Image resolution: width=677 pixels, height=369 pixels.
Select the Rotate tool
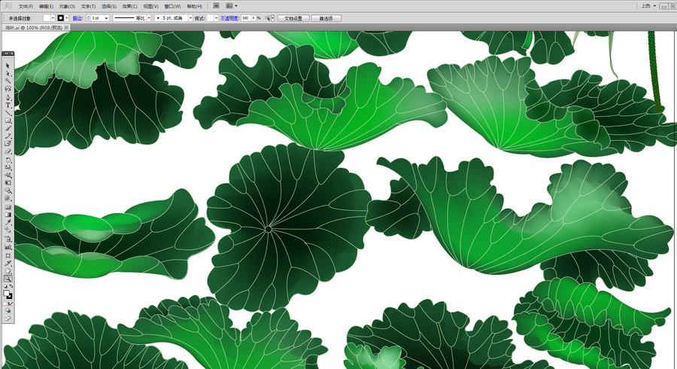pyautogui.click(x=8, y=160)
